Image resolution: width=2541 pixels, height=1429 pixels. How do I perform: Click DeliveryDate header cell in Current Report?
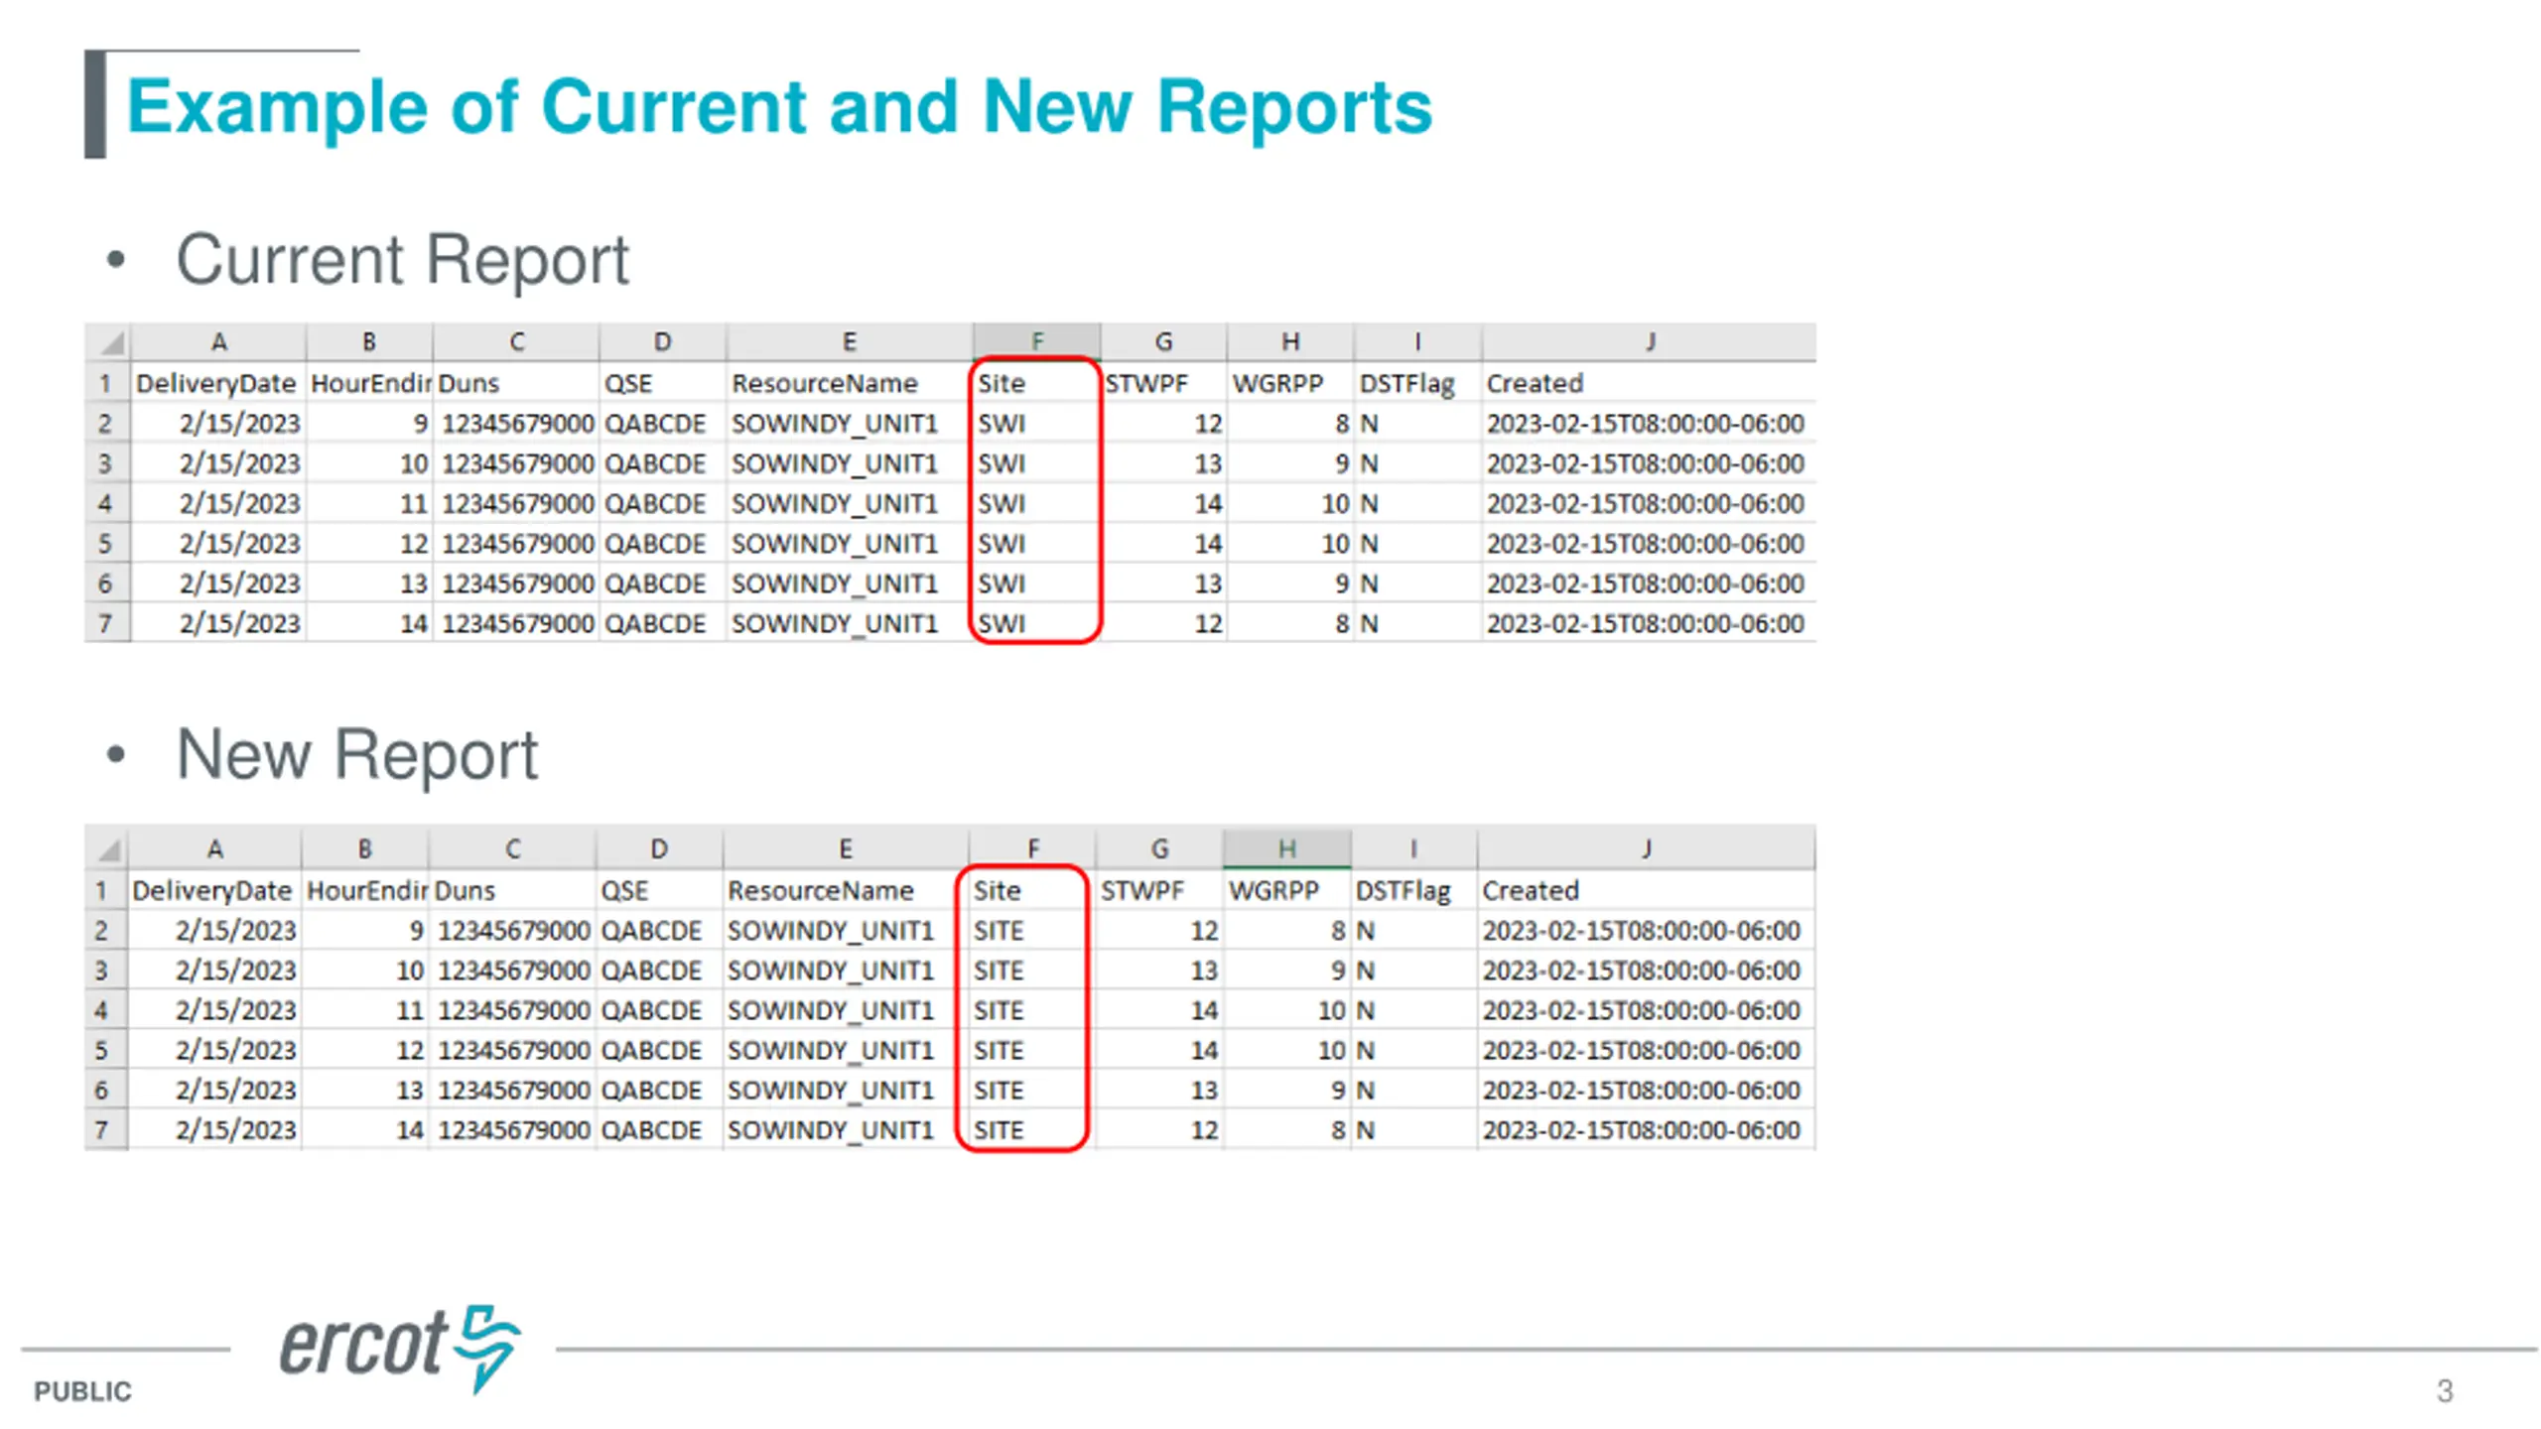(x=217, y=383)
